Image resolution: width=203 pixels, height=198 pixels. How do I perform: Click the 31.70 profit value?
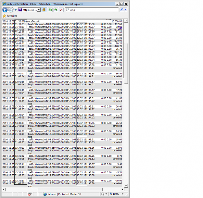[x=119, y=115]
